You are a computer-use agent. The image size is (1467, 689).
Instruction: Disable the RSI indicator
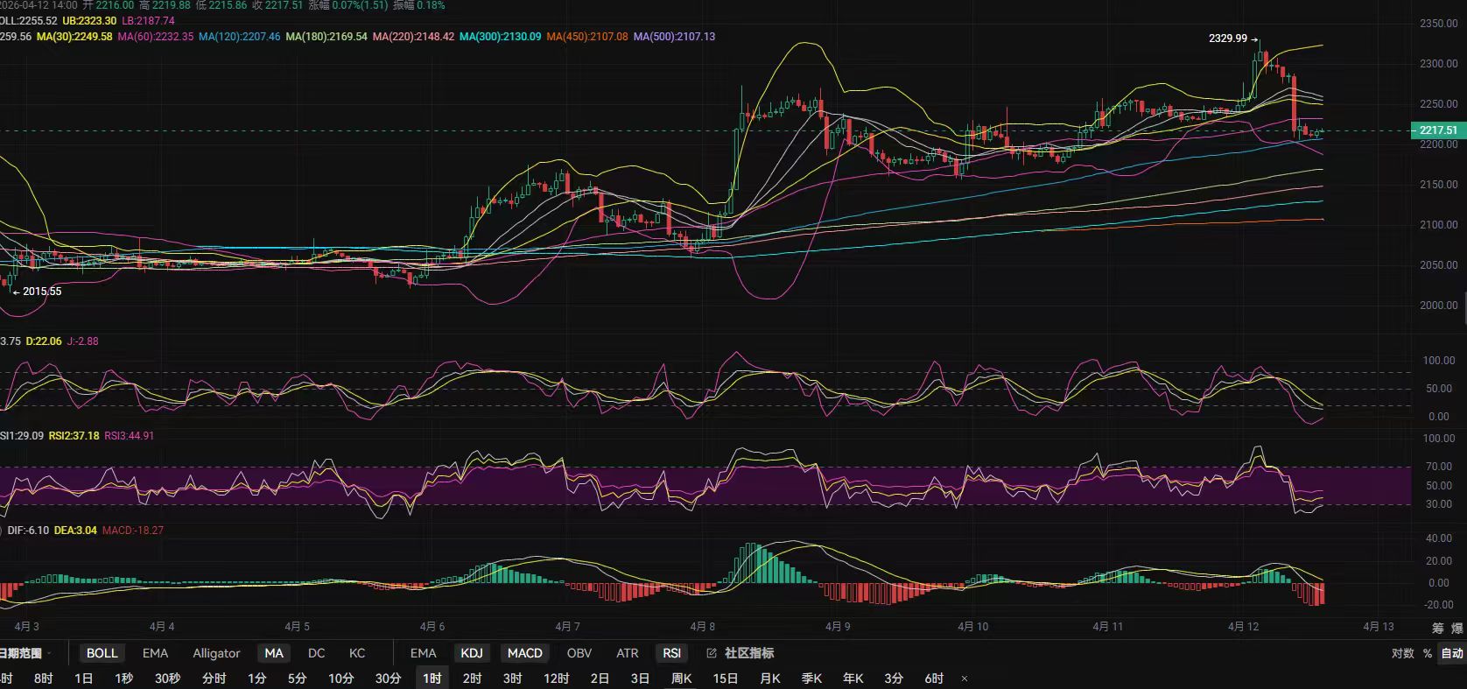(671, 653)
